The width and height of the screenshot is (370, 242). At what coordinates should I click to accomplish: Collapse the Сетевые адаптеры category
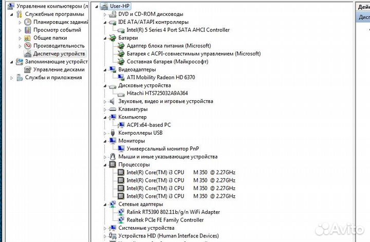[105, 204]
